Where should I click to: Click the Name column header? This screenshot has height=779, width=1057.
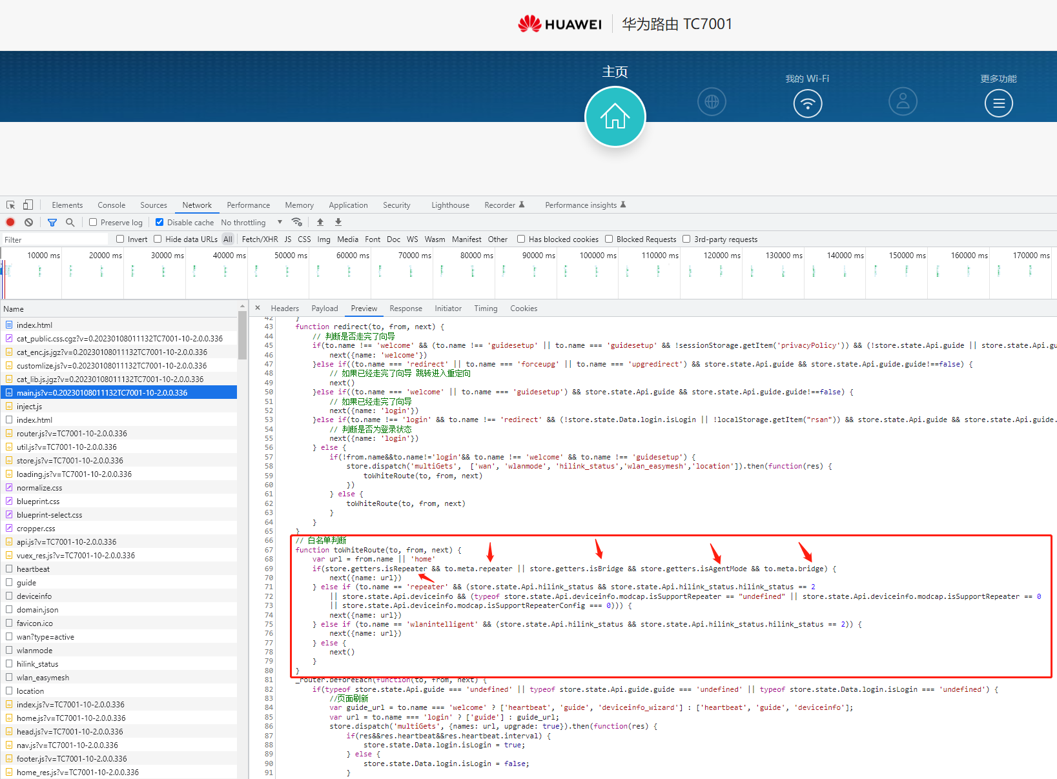pos(119,309)
